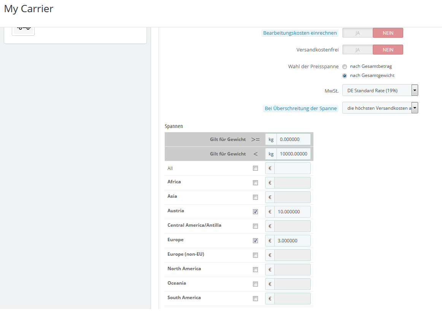Click the Wahl der Preisspanne label
The width and height of the screenshot is (442, 314).
[313, 66]
